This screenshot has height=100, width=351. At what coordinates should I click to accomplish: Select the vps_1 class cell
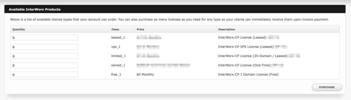(116, 47)
